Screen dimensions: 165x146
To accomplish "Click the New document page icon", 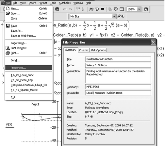I will coord(8,8).
